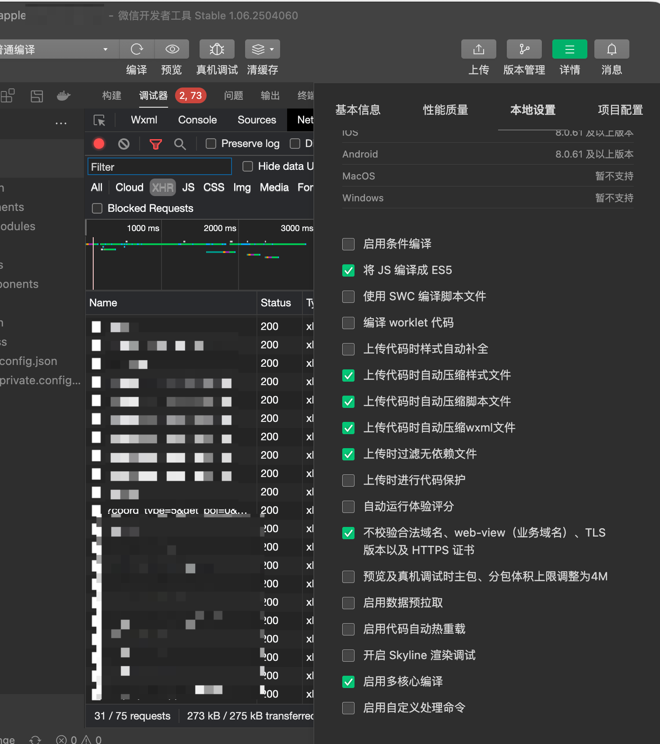This screenshot has height=744, width=660.
Task: Open the Sources devtools tab
Action: 257,120
